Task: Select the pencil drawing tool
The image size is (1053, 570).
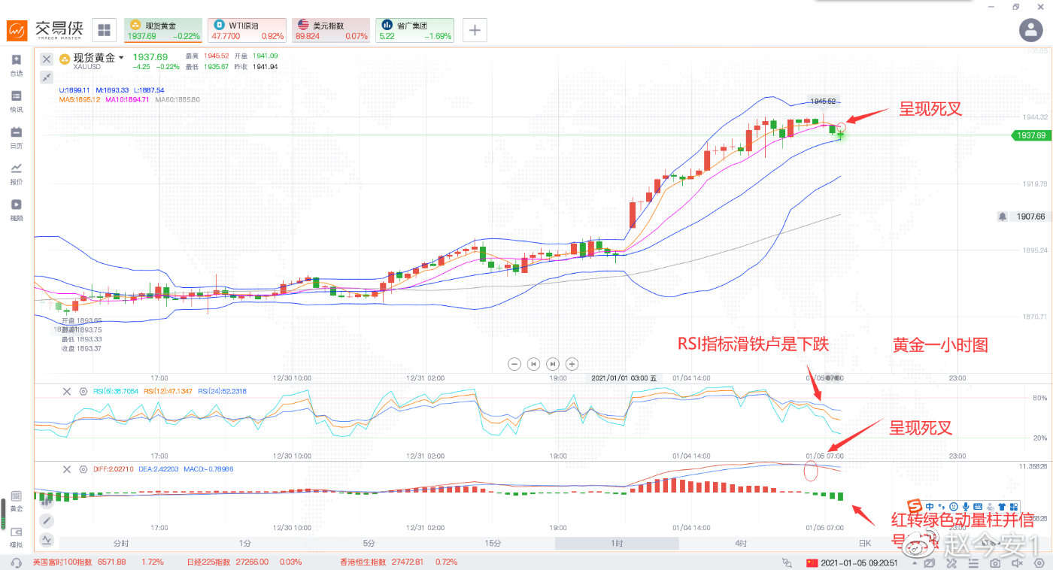Action: [47, 520]
